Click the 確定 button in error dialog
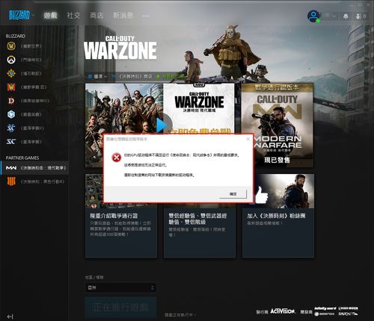 pos(233,194)
